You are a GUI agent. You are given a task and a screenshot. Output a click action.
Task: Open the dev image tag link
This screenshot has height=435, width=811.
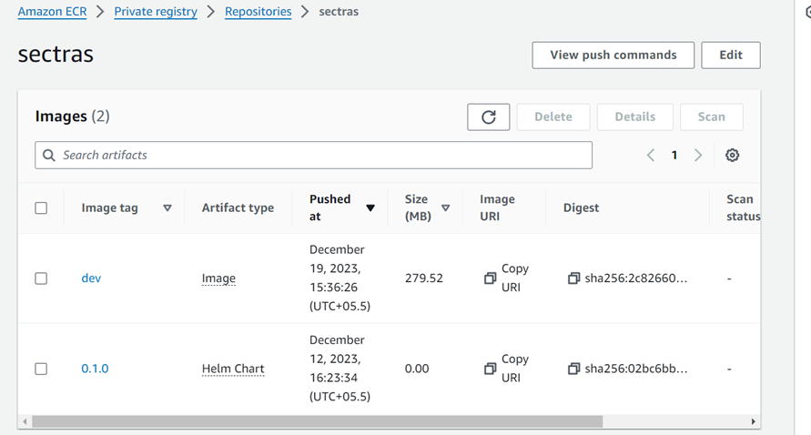pyautogui.click(x=91, y=278)
